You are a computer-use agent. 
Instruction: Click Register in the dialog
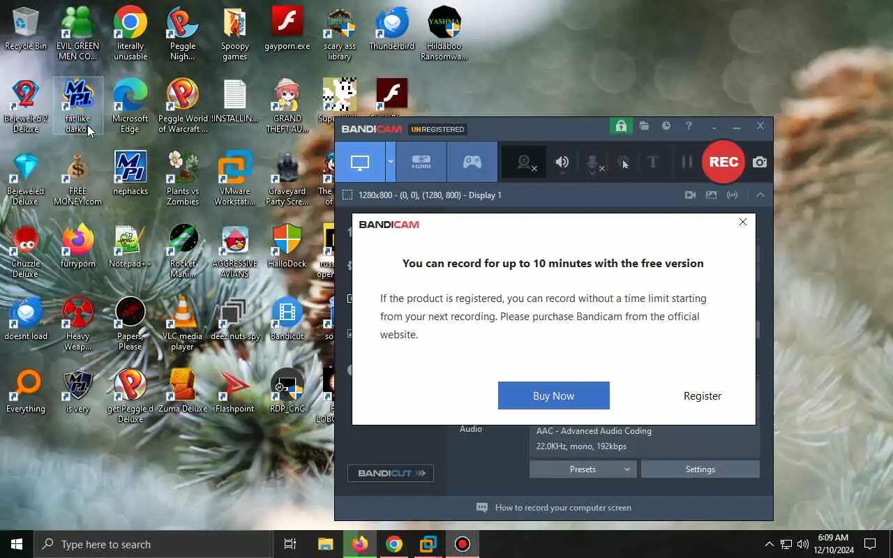click(x=703, y=395)
